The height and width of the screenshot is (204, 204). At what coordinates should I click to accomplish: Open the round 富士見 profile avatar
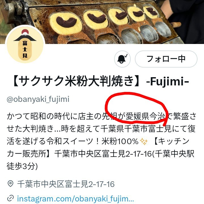click(25, 44)
